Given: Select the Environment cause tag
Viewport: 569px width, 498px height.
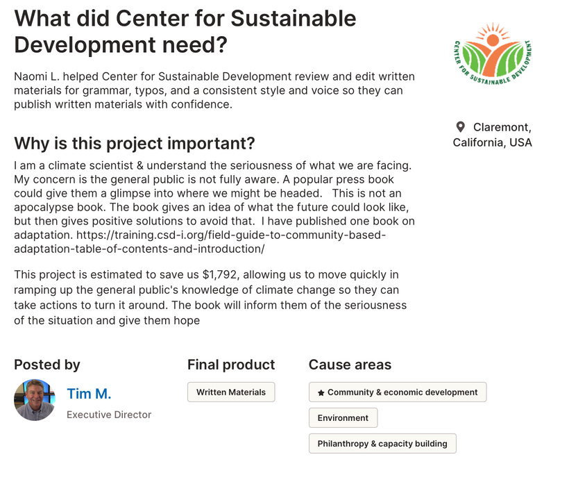Looking at the screenshot, I should pyautogui.click(x=343, y=418).
